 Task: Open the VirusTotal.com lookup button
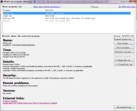tap(124, 64)
